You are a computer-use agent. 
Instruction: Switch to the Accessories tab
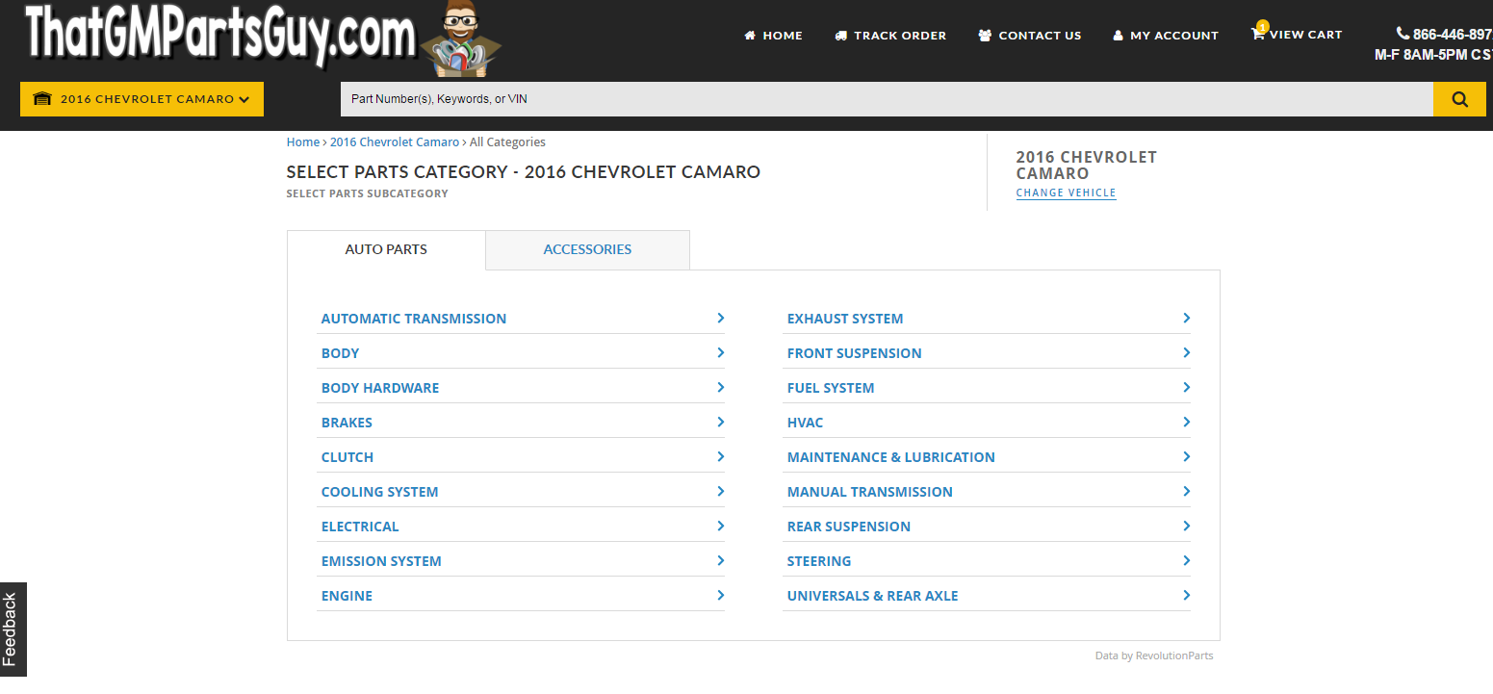pos(587,249)
